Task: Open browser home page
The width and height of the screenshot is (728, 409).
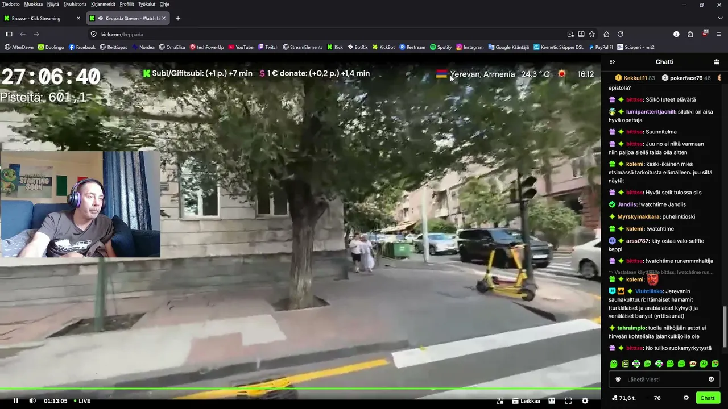Action: [x=606, y=34]
